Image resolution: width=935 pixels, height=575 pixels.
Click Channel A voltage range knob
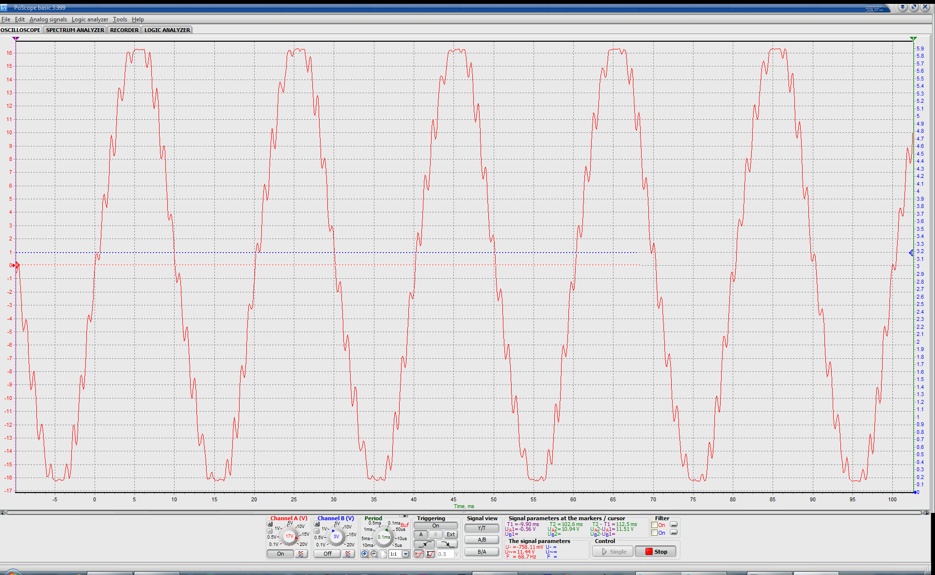(x=289, y=536)
